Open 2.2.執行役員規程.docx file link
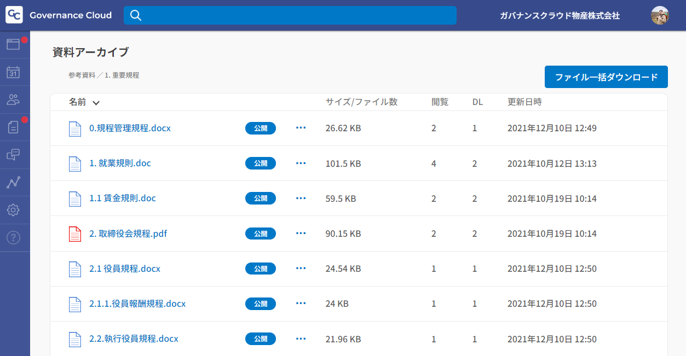Screen dimensions: 686x356 [134, 339]
